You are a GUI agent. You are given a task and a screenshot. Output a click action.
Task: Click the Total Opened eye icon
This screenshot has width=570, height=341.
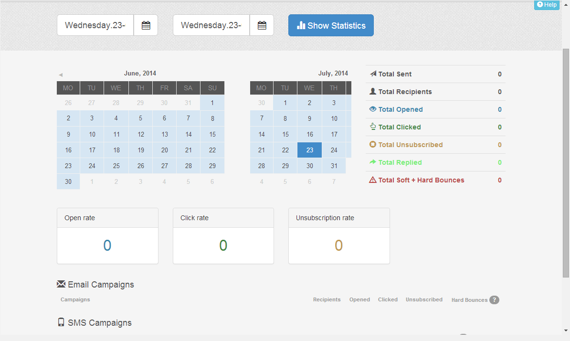point(373,109)
